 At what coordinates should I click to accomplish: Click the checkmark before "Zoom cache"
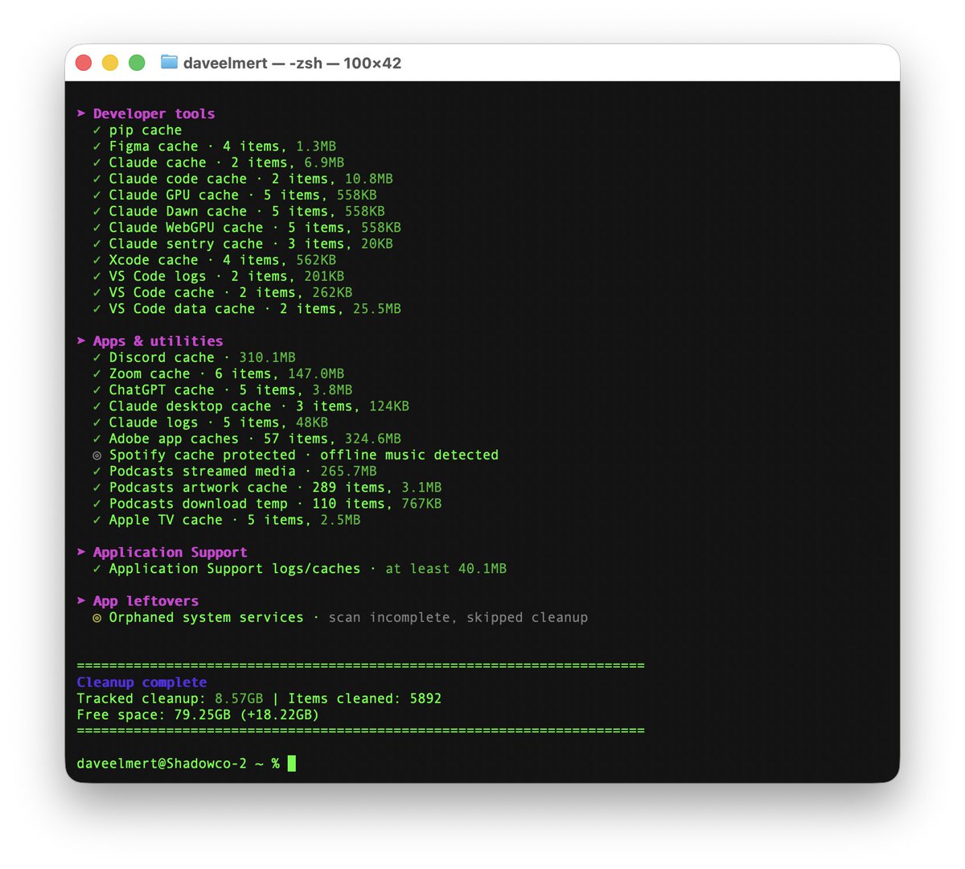[x=97, y=373]
